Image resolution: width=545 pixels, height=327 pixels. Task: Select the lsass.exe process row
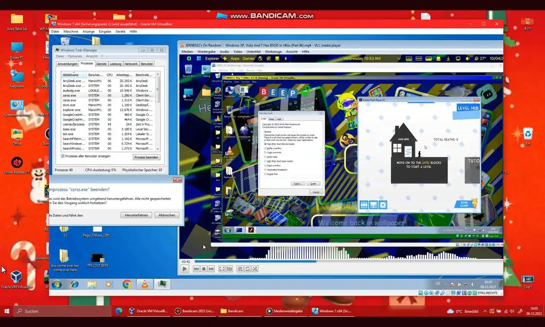point(108,129)
